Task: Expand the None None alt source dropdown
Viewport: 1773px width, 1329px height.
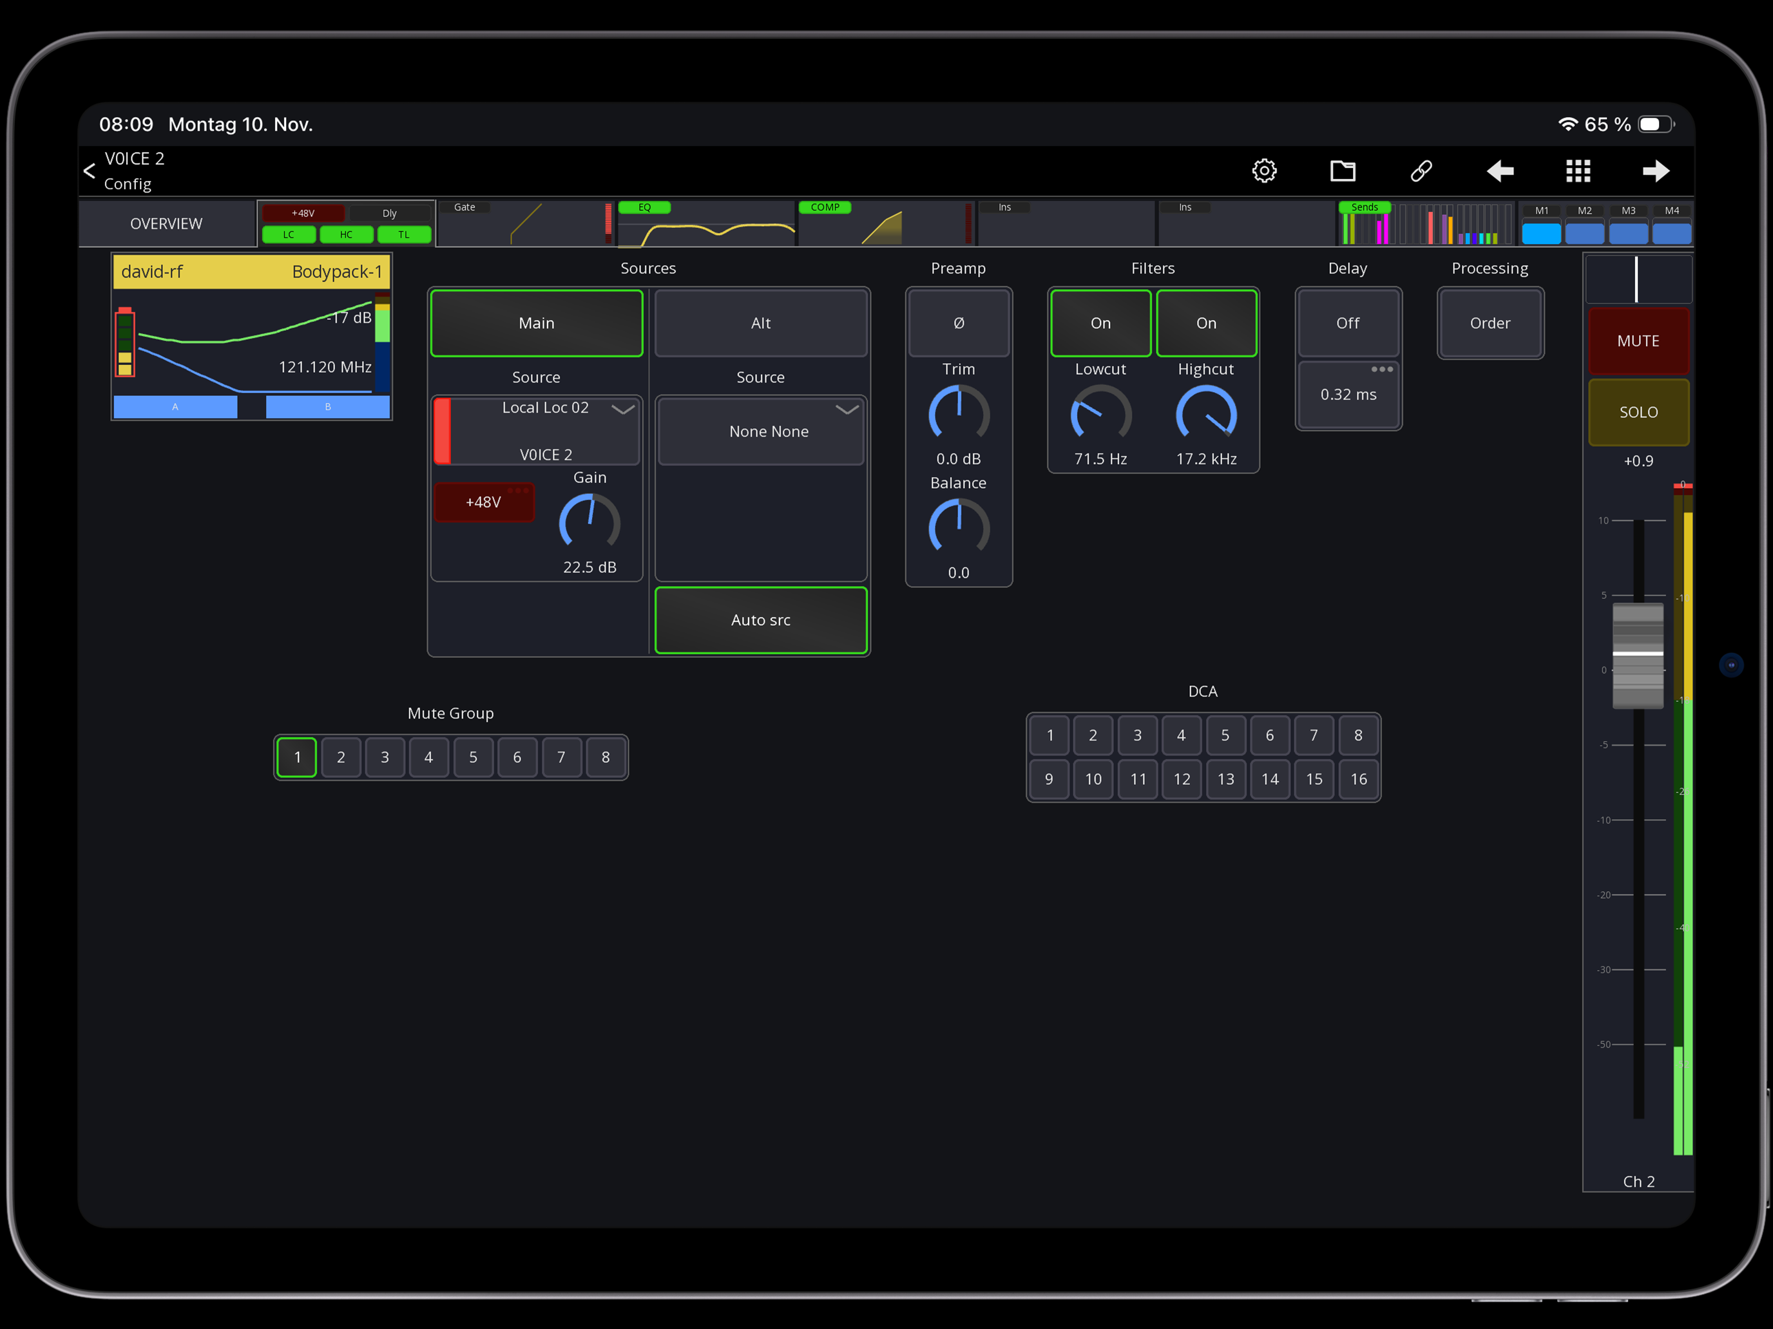Action: point(847,410)
